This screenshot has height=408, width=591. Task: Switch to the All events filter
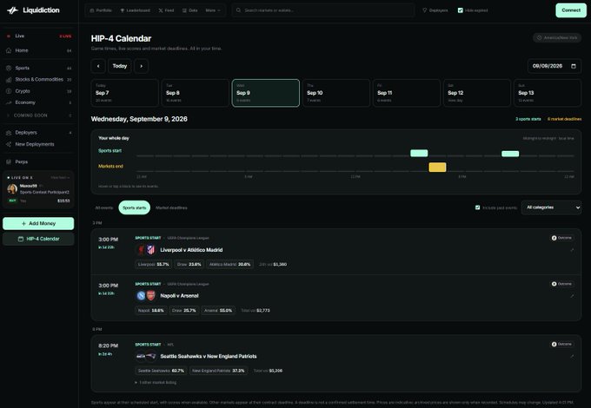click(x=104, y=207)
